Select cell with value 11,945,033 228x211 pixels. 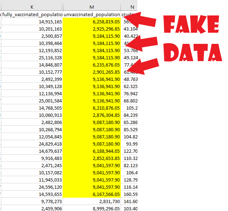coord(32,180)
